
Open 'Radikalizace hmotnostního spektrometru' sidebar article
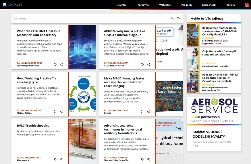pos(220,31)
